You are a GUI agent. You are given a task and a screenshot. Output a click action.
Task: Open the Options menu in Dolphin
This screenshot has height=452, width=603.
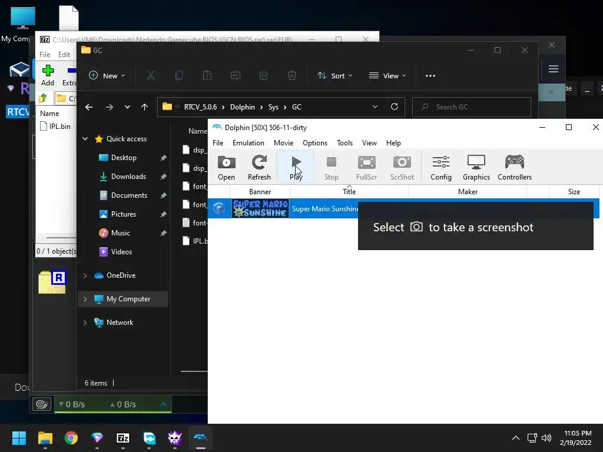(315, 143)
